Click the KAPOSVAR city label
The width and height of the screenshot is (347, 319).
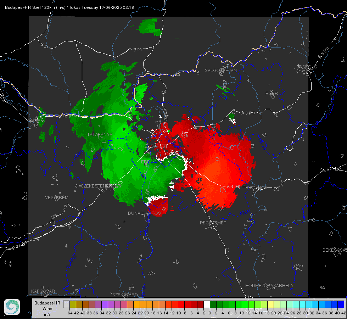point(43,291)
